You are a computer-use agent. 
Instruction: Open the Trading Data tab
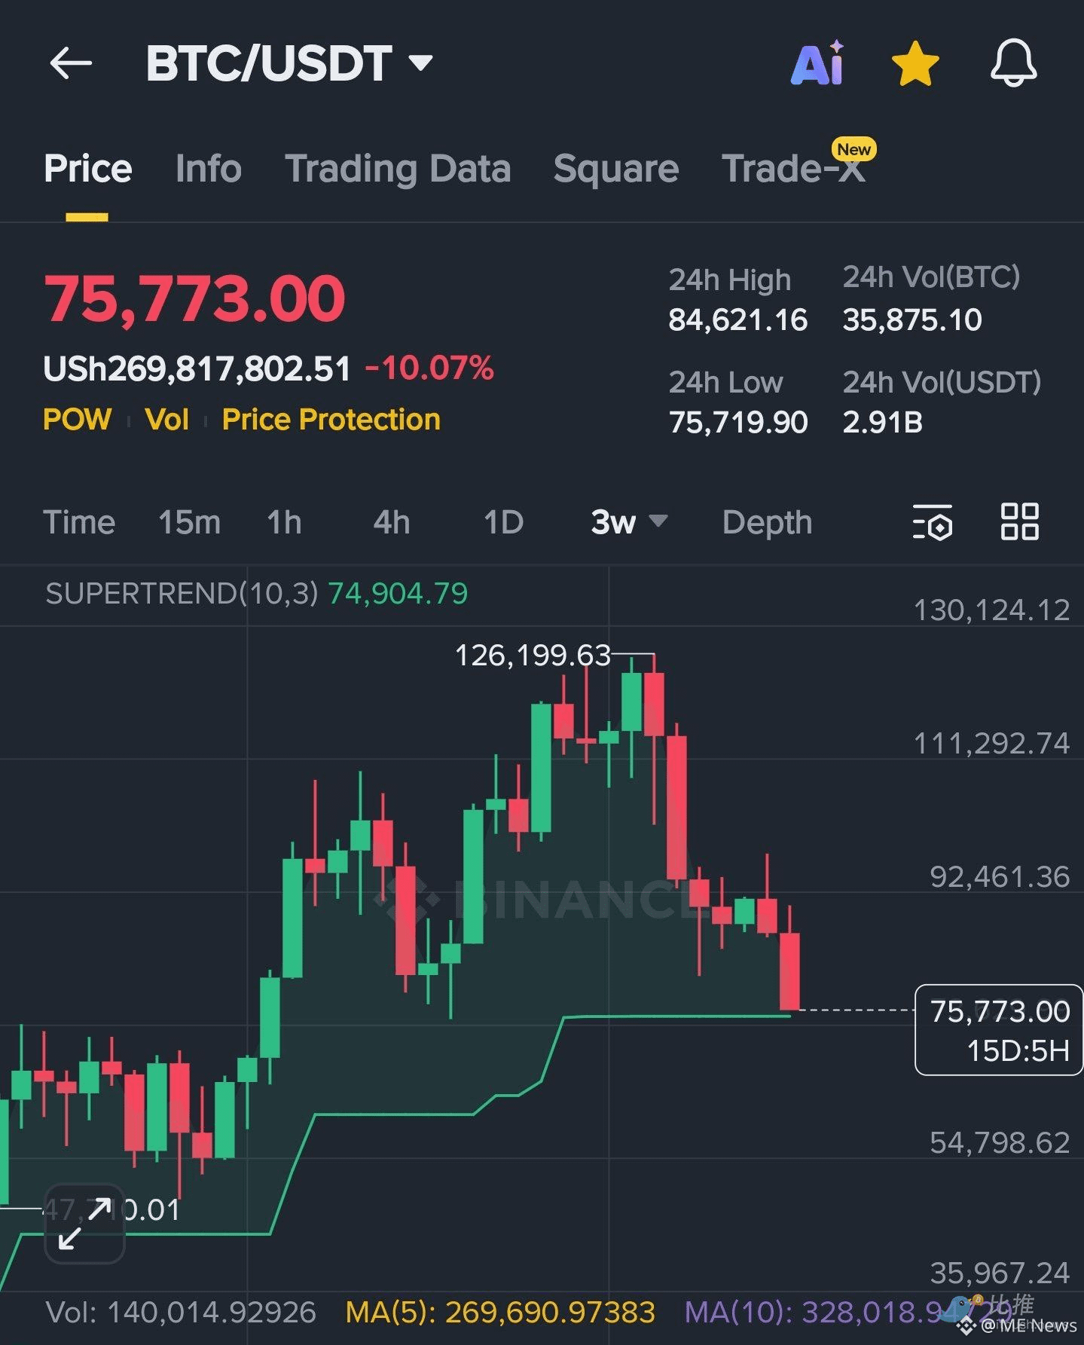coord(398,168)
